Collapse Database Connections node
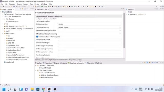This screenshot has height=92, width=164. 36,65
